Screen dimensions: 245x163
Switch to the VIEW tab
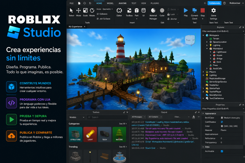(144, 3)
